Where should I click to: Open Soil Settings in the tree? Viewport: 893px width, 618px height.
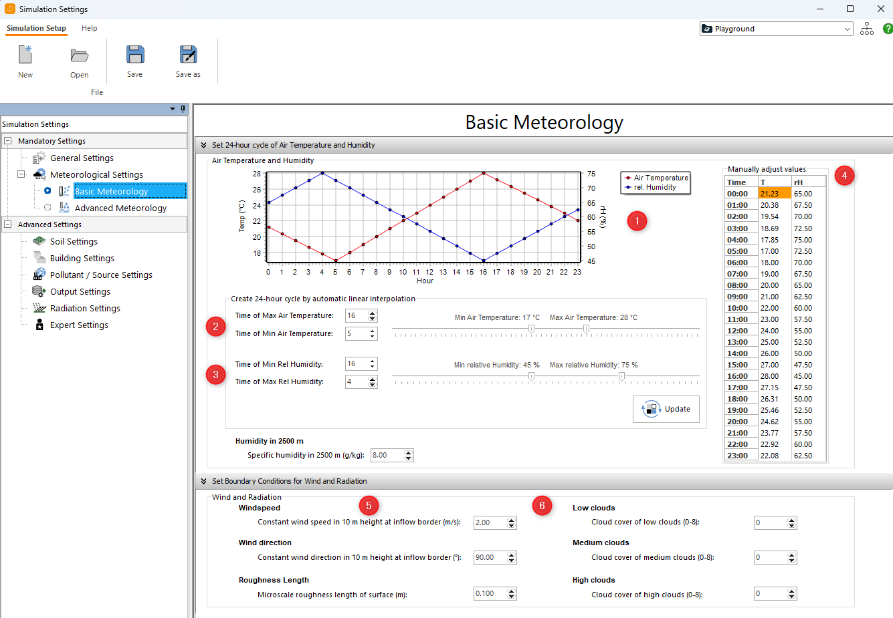(x=74, y=242)
